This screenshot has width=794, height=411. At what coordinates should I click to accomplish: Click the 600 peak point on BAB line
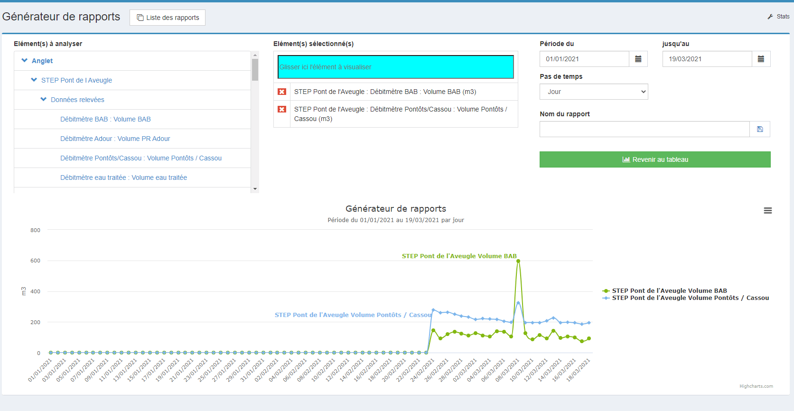tap(518, 261)
